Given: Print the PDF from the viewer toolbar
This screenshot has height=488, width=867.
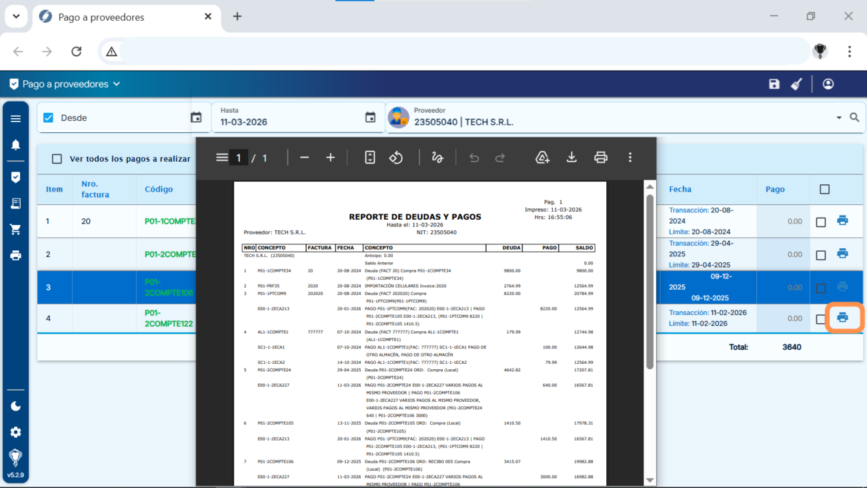Looking at the screenshot, I should (x=601, y=158).
